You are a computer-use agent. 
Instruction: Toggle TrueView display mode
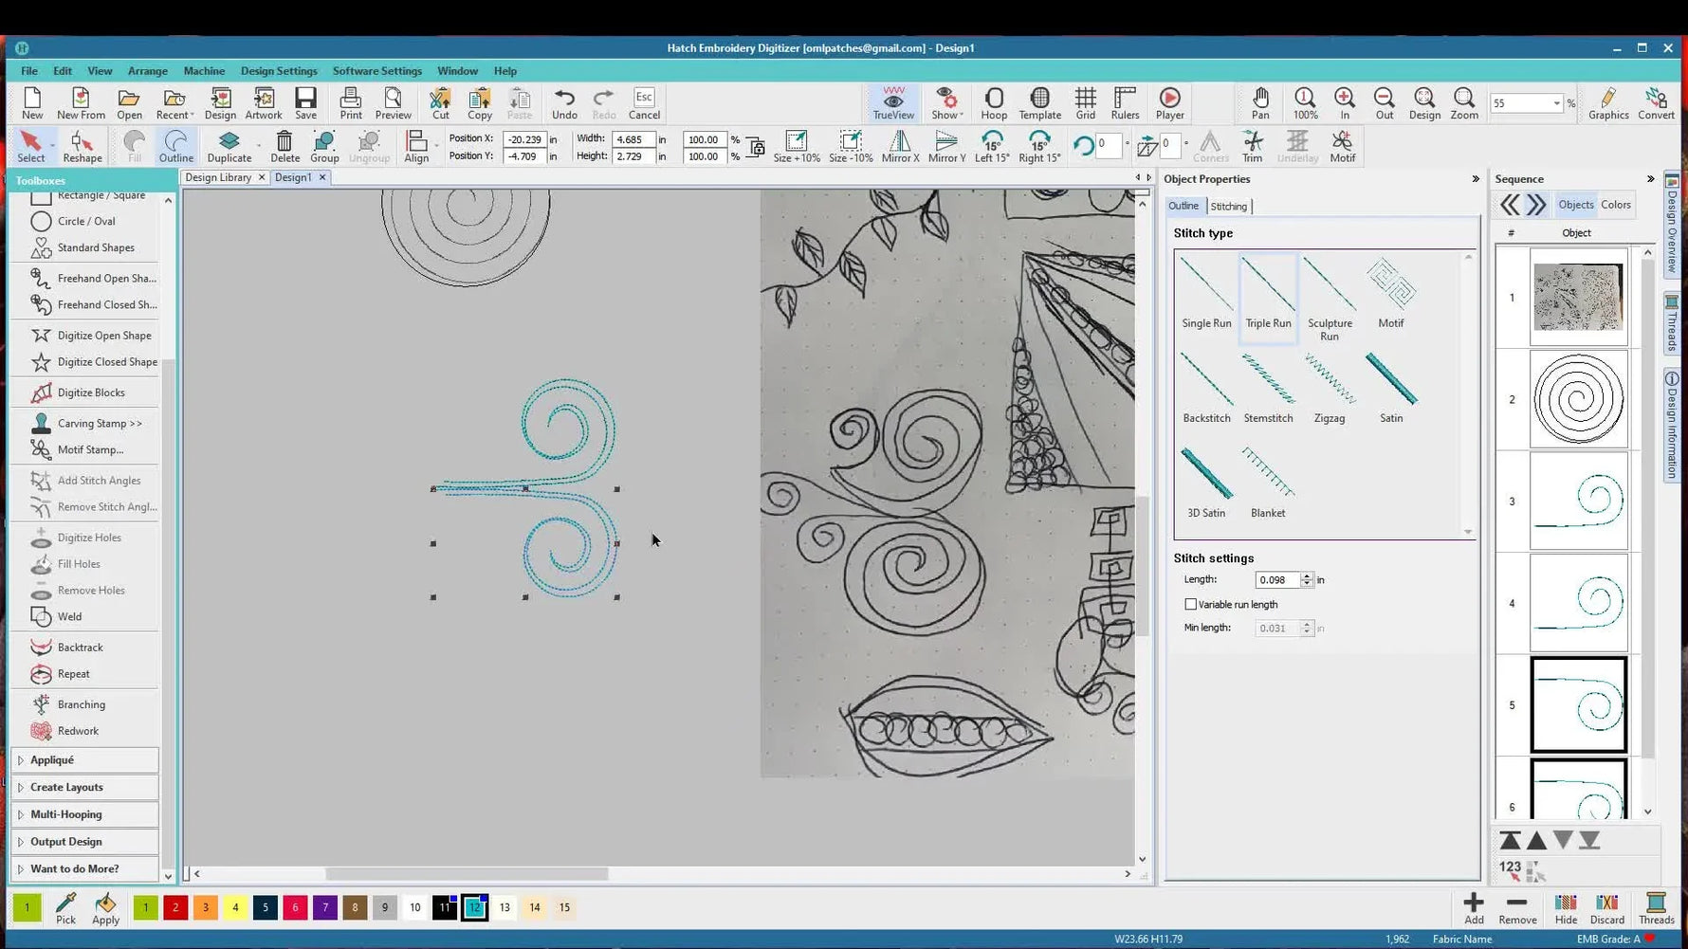[892, 102]
